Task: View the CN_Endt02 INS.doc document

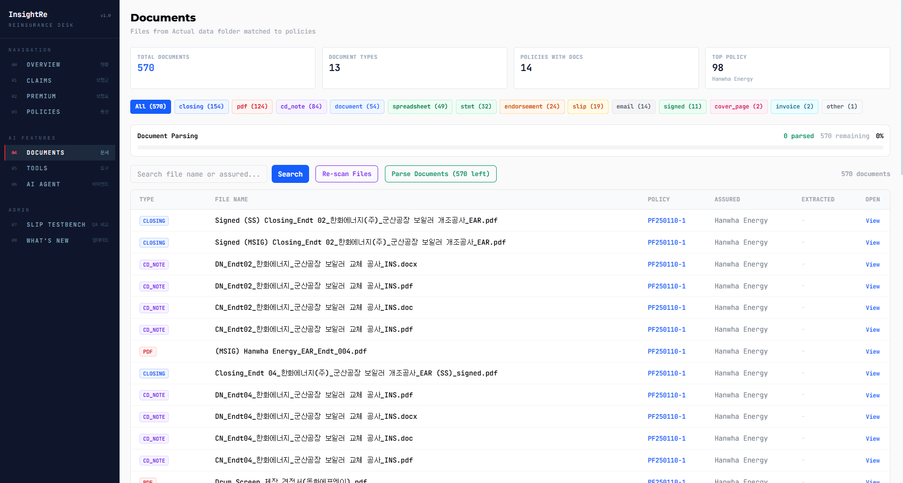Action: 872,308
